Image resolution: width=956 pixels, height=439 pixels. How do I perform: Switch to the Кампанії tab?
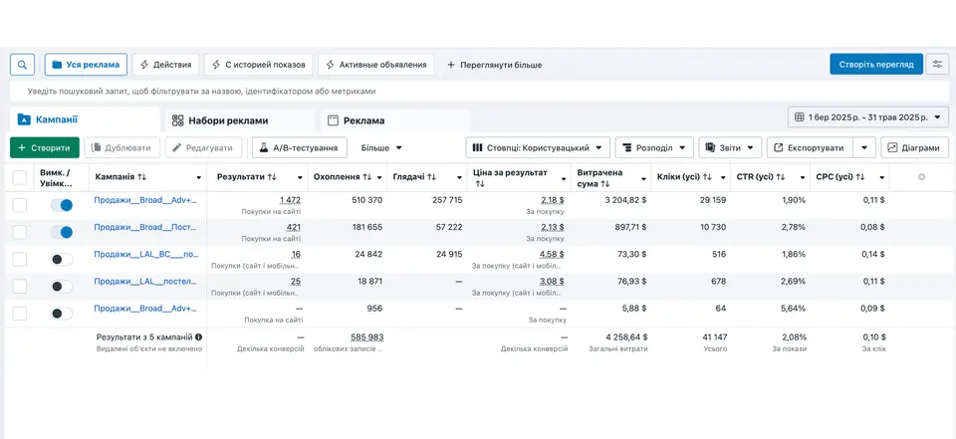(x=84, y=119)
